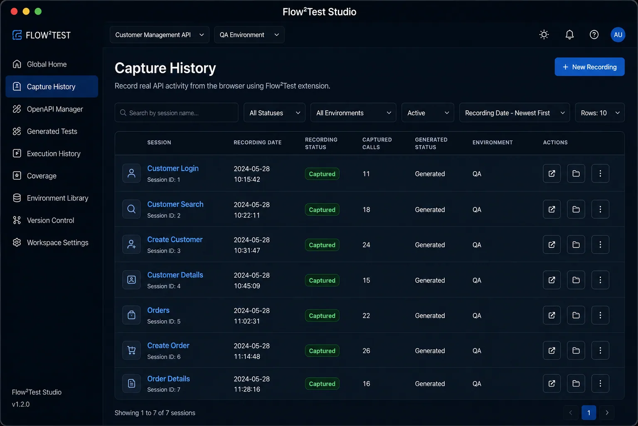Screen dimensions: 638x426
Task: Open three-dot menu for Create Order
Action: click(600, 351)
